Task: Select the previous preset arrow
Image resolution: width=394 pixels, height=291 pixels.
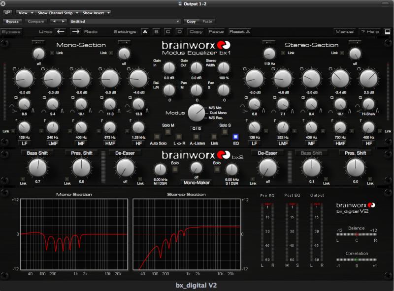Action: 55,22
